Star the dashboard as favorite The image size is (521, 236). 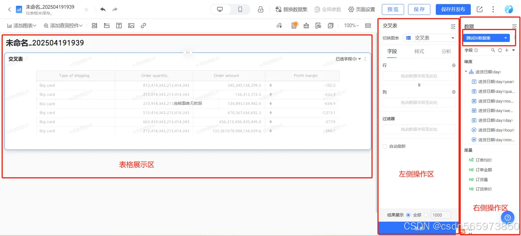pyautogui.click(x=86, y=9)
